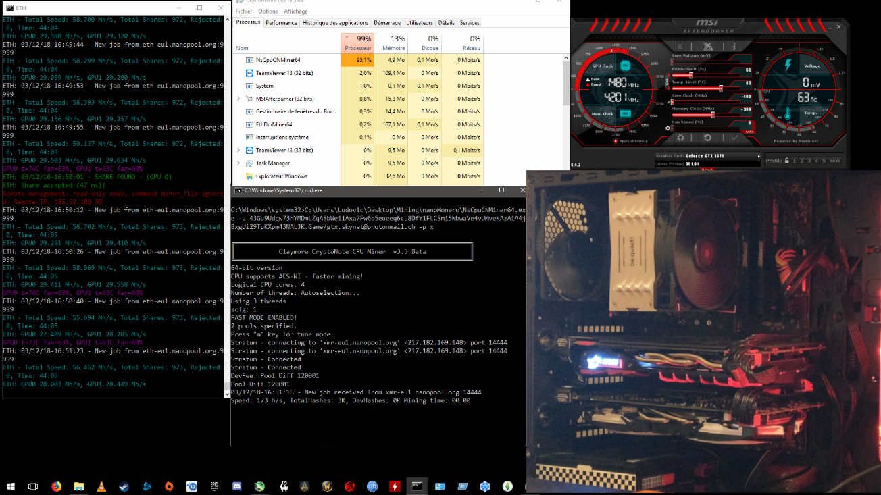881x495 pixels.
Task: Sort by Nom column header
Action: click(x=287, y=43)
